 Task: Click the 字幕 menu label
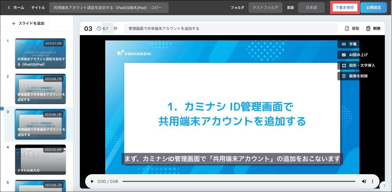click(353, 44)
